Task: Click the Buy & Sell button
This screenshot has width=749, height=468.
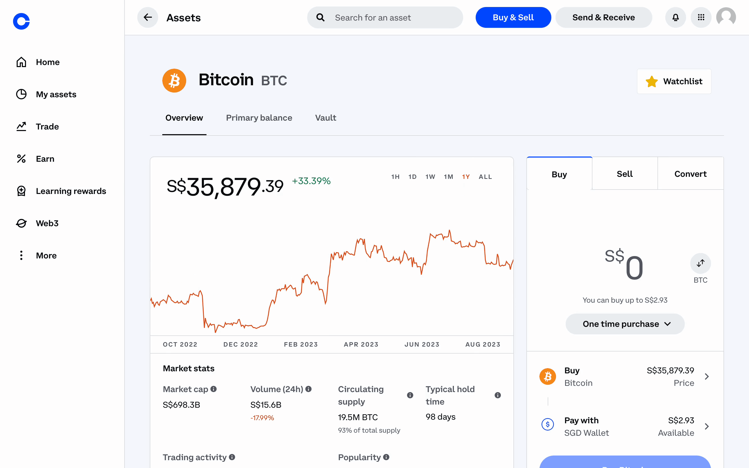Action: click(513, 17)
